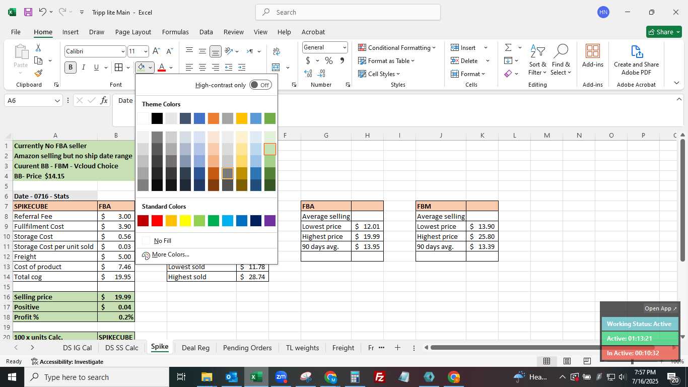Apply Comma Style number format

pos(342,61)
